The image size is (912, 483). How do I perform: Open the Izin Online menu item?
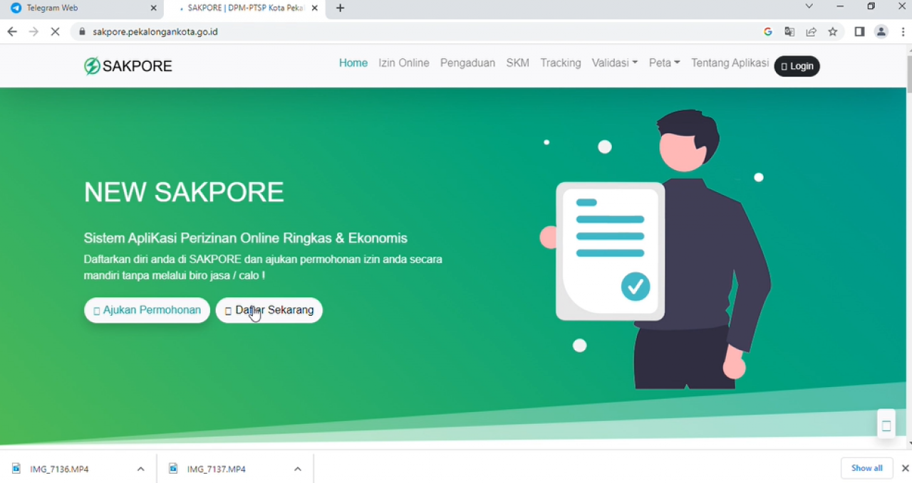(x=404, y=63)
